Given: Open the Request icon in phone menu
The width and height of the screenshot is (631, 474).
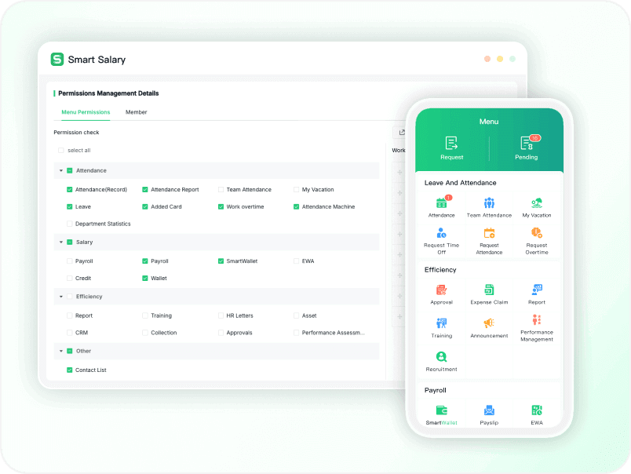Looking at the screenshot, I should coord(451,144).
